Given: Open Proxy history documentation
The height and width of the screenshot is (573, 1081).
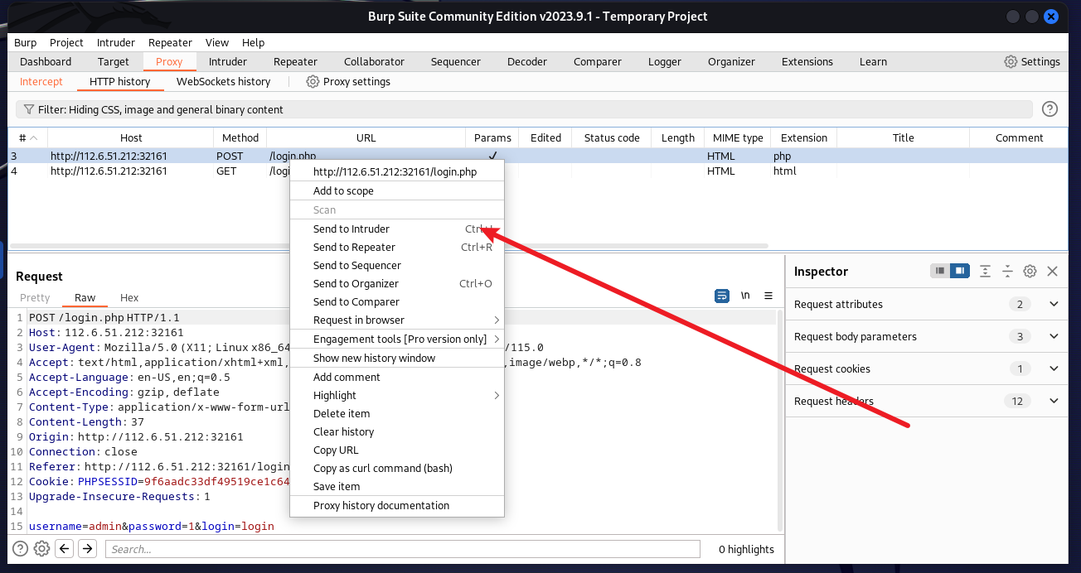Looking at the screenshot, I should point(397,505).
